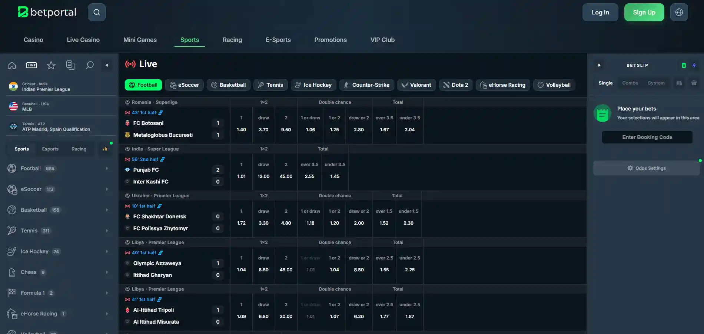Select the Ice Hockey live filter chip
The height and width of the screenshot is (334, 704).
(313, 85)
